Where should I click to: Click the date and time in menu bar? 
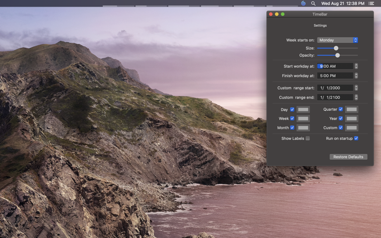tap(342, 3)
